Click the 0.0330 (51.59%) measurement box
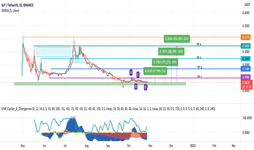 (155, 71)
